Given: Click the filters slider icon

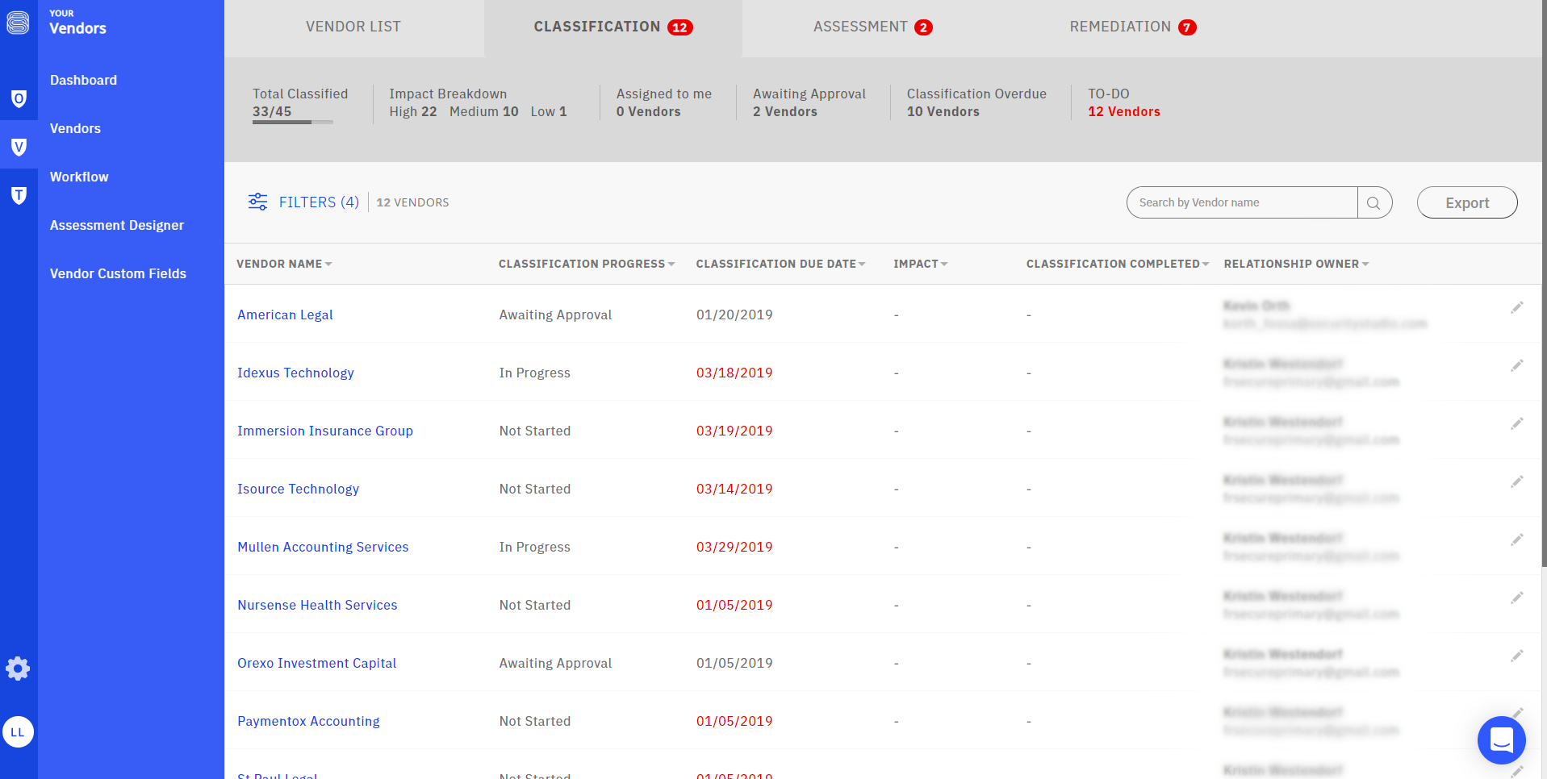Looking at the screenshot, I should 257,202.
